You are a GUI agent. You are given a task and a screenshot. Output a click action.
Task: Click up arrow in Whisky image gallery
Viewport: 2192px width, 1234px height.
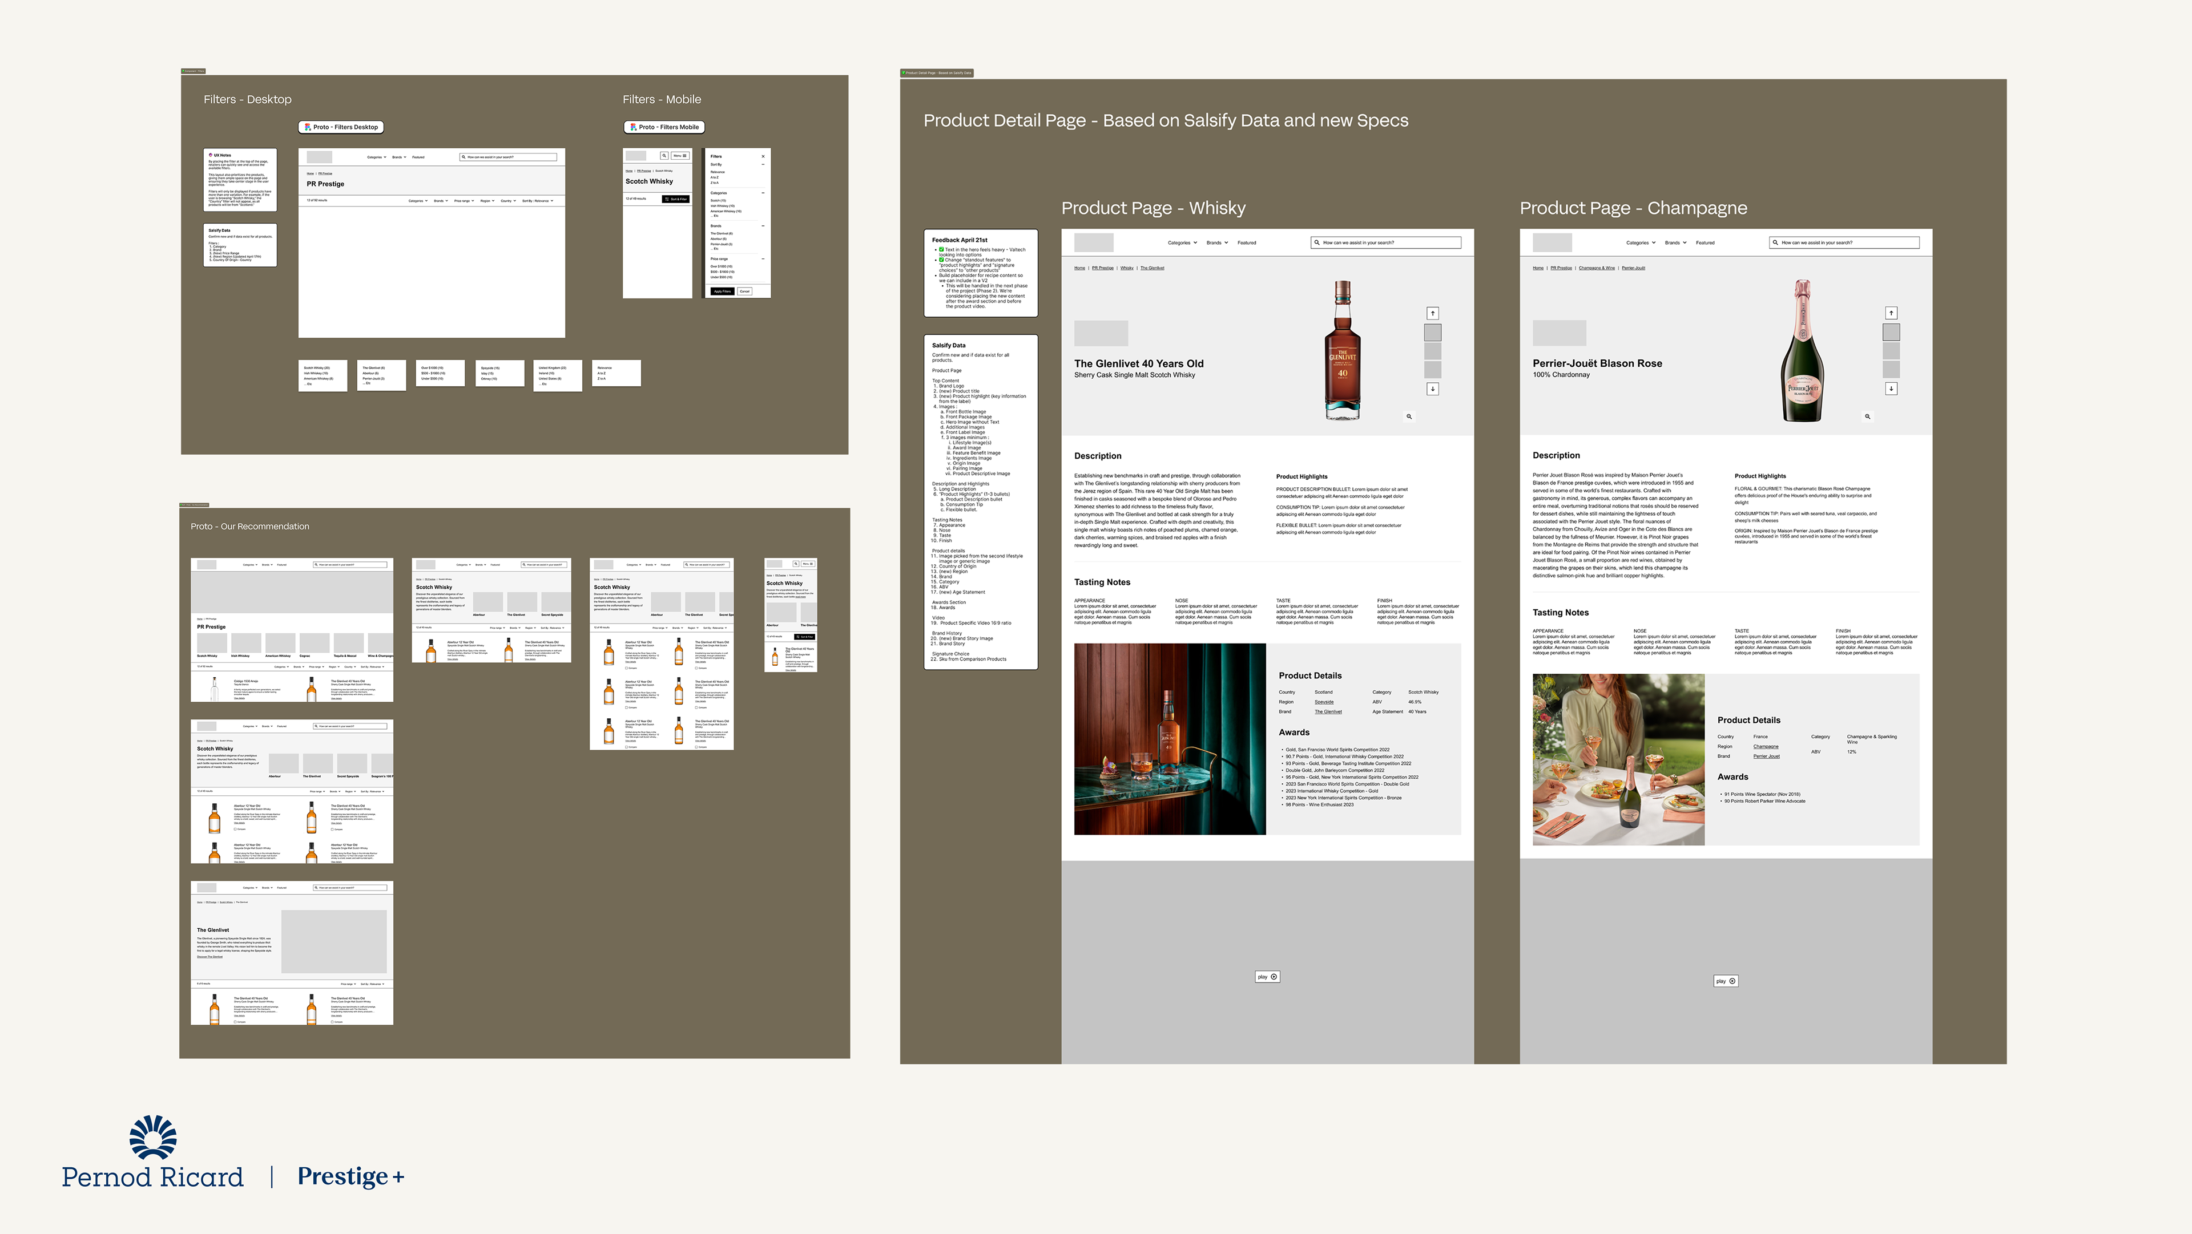click(1433, 313)
